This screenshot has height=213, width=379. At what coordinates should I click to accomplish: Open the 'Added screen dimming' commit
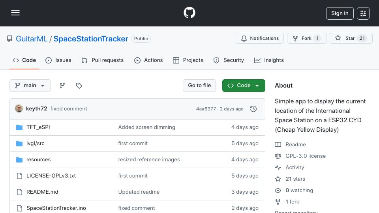click(x=147, y=127)
